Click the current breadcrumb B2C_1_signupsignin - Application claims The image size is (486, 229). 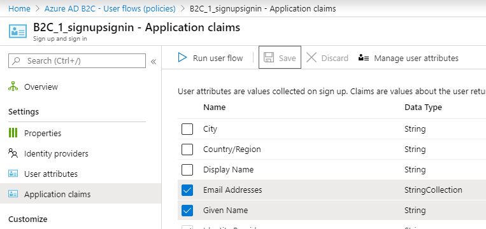pyautogui.click(x=262, y=9)
